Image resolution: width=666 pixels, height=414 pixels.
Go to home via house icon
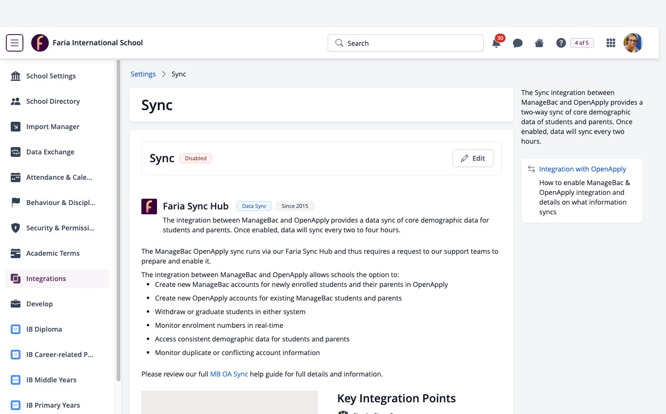539,43
